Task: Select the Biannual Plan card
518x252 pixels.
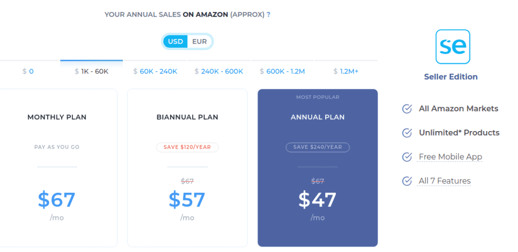Action: click(x=187, y=168)
